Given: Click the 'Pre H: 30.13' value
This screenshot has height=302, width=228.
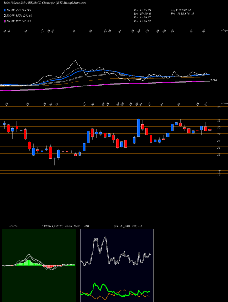Looking at the screenshot, I should point(142,14).
